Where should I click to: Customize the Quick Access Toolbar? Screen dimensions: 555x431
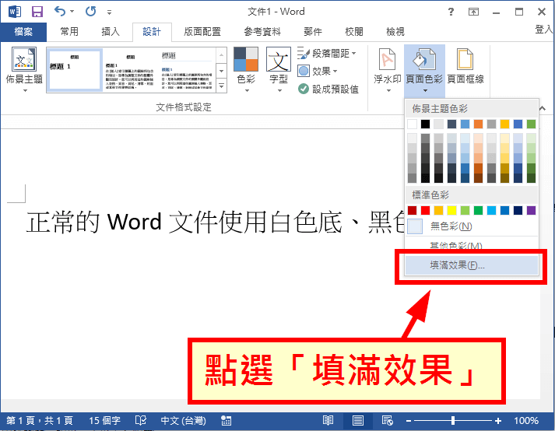pyautogui.click(x=110, y=12)
